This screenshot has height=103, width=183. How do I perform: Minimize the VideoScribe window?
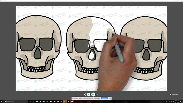(x=175, y=1)
